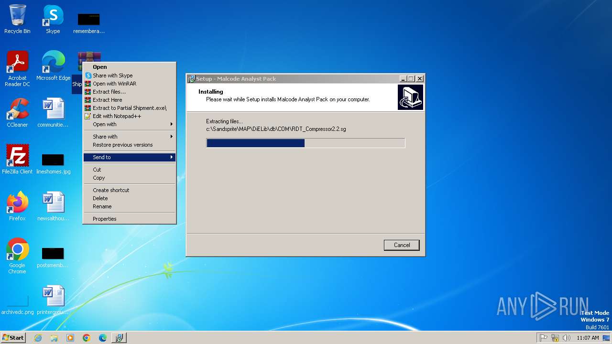Choose Rename in the context menu

130,206
